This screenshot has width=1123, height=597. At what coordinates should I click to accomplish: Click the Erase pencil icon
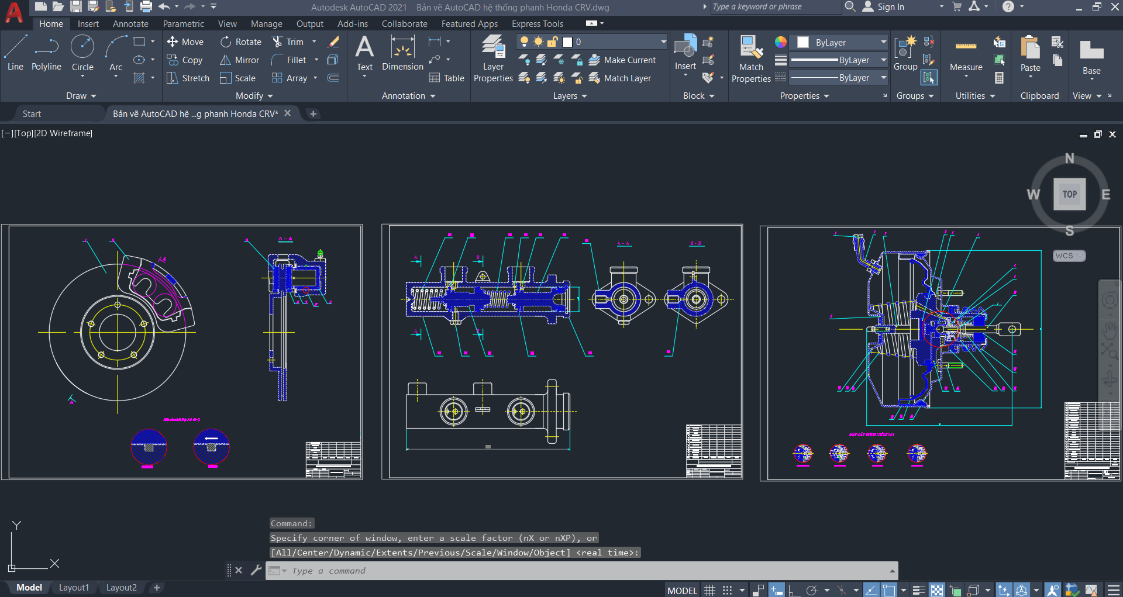click(x=333, y=42)
